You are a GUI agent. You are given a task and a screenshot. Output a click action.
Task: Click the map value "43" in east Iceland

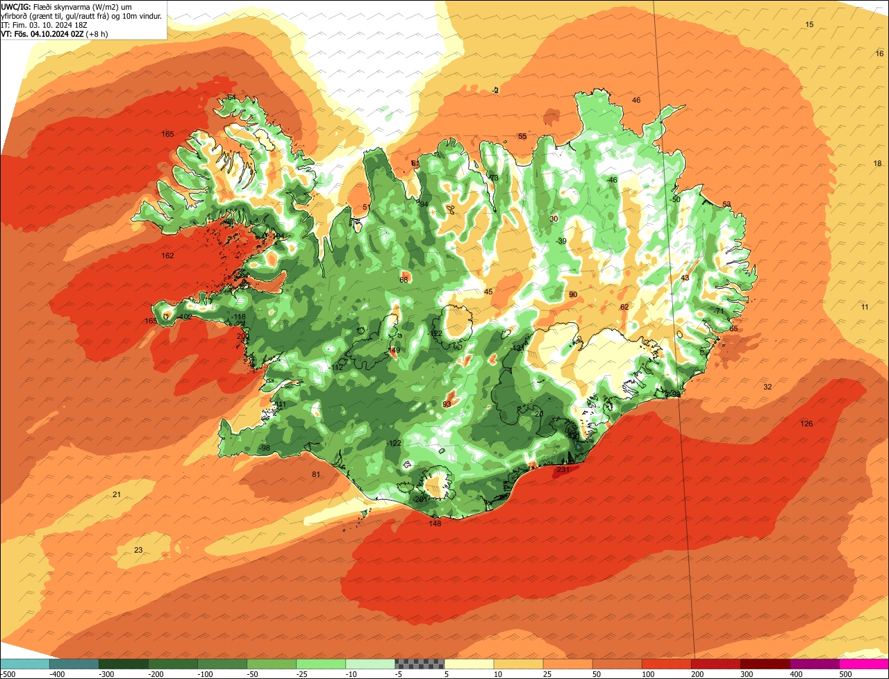(x=685, y=278)
